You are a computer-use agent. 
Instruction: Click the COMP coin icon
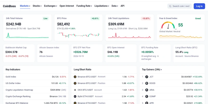point(147,96)
